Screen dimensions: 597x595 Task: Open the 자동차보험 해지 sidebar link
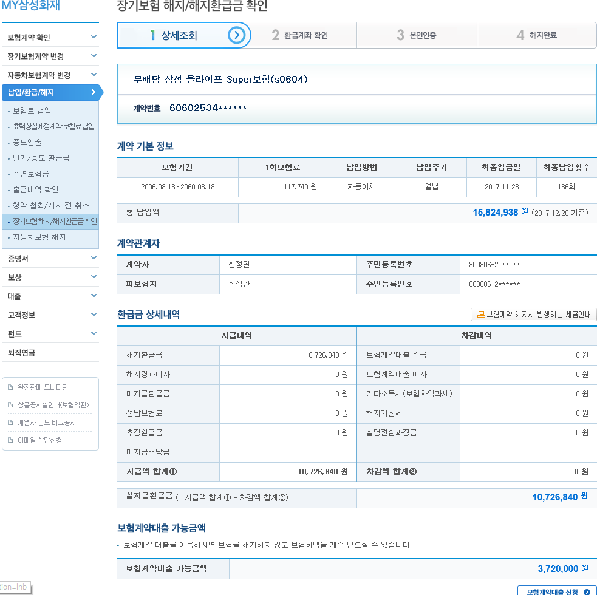point(39,237)
